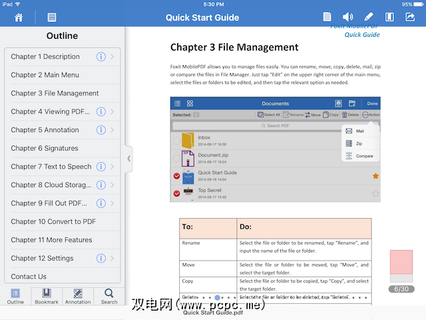
Task: Tap the Done label in embedded screenshot
Action: pyautogui.click(x=372, y=104)
